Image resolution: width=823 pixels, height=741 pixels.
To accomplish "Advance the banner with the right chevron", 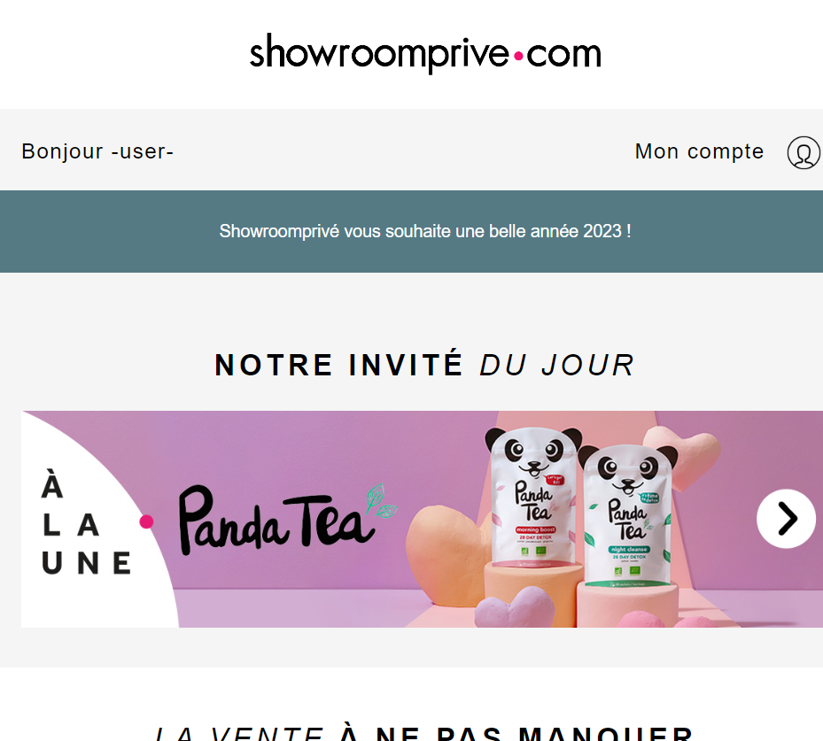I will pos(786,519).
